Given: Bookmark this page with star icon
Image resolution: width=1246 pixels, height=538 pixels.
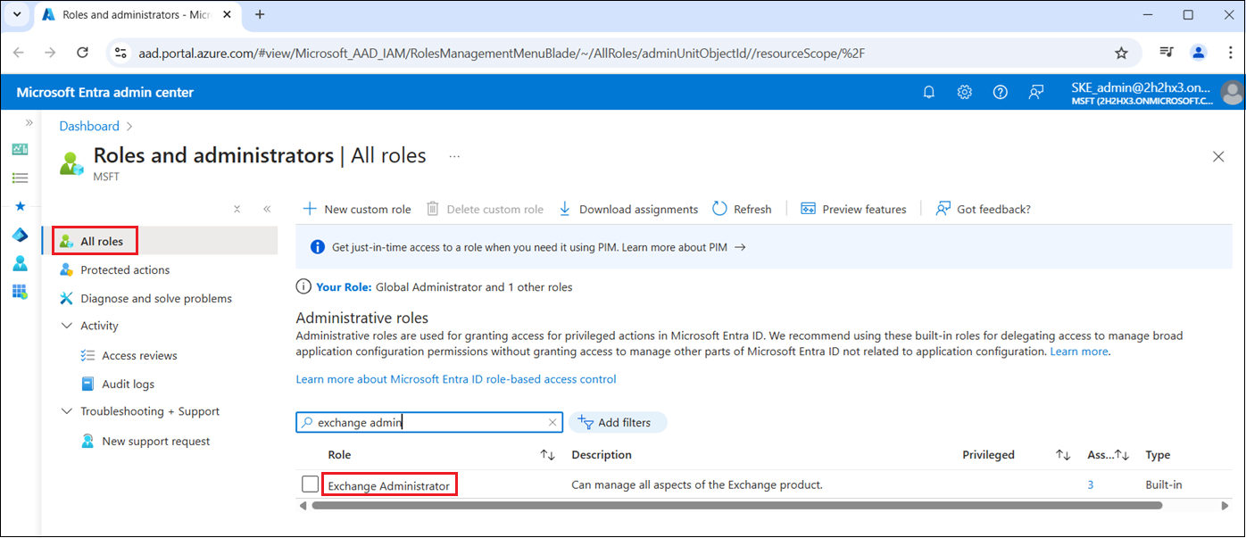Looking at the screenshot, I should point(1121,53).
